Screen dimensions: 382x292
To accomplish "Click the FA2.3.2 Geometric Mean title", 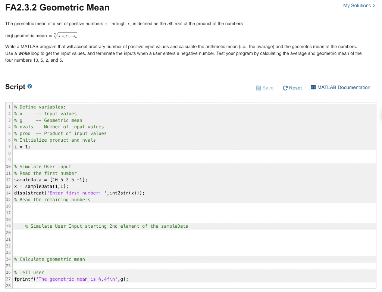I will coord(57,7).
